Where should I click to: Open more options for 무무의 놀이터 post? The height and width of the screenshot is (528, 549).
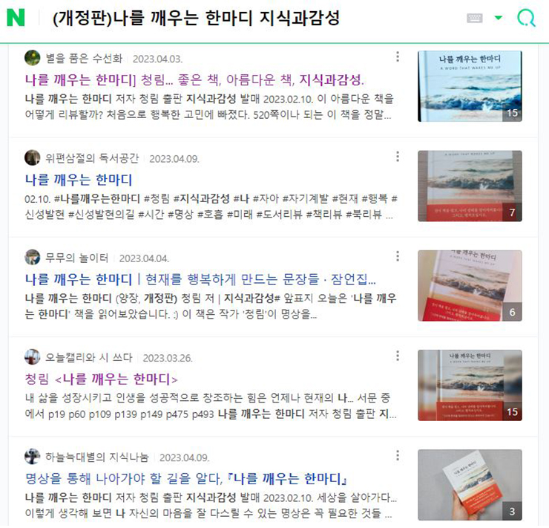click(398, 256)
